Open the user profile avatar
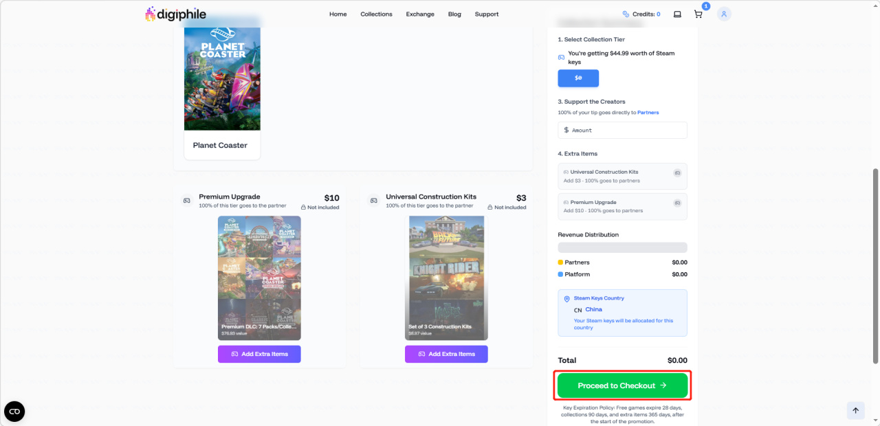Screen dimensions: 880x426 pos(724,14)
